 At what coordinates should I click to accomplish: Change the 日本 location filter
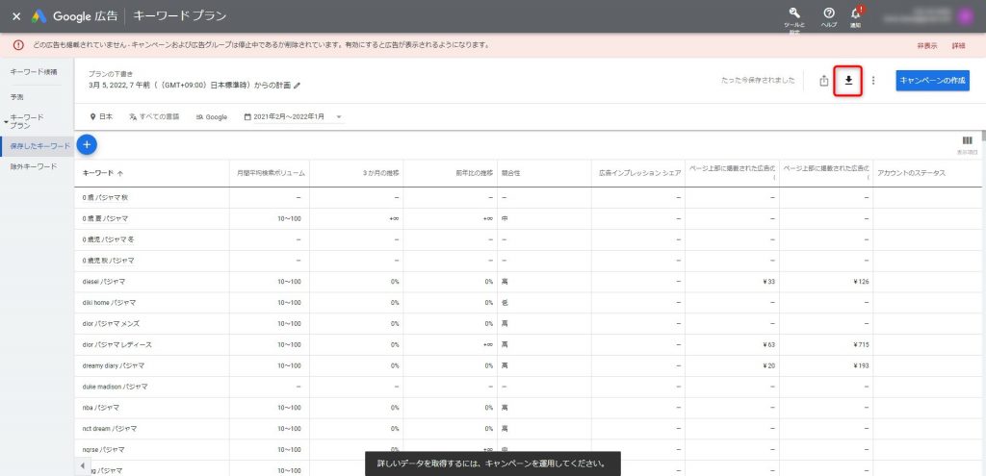[x=101, y=117]
